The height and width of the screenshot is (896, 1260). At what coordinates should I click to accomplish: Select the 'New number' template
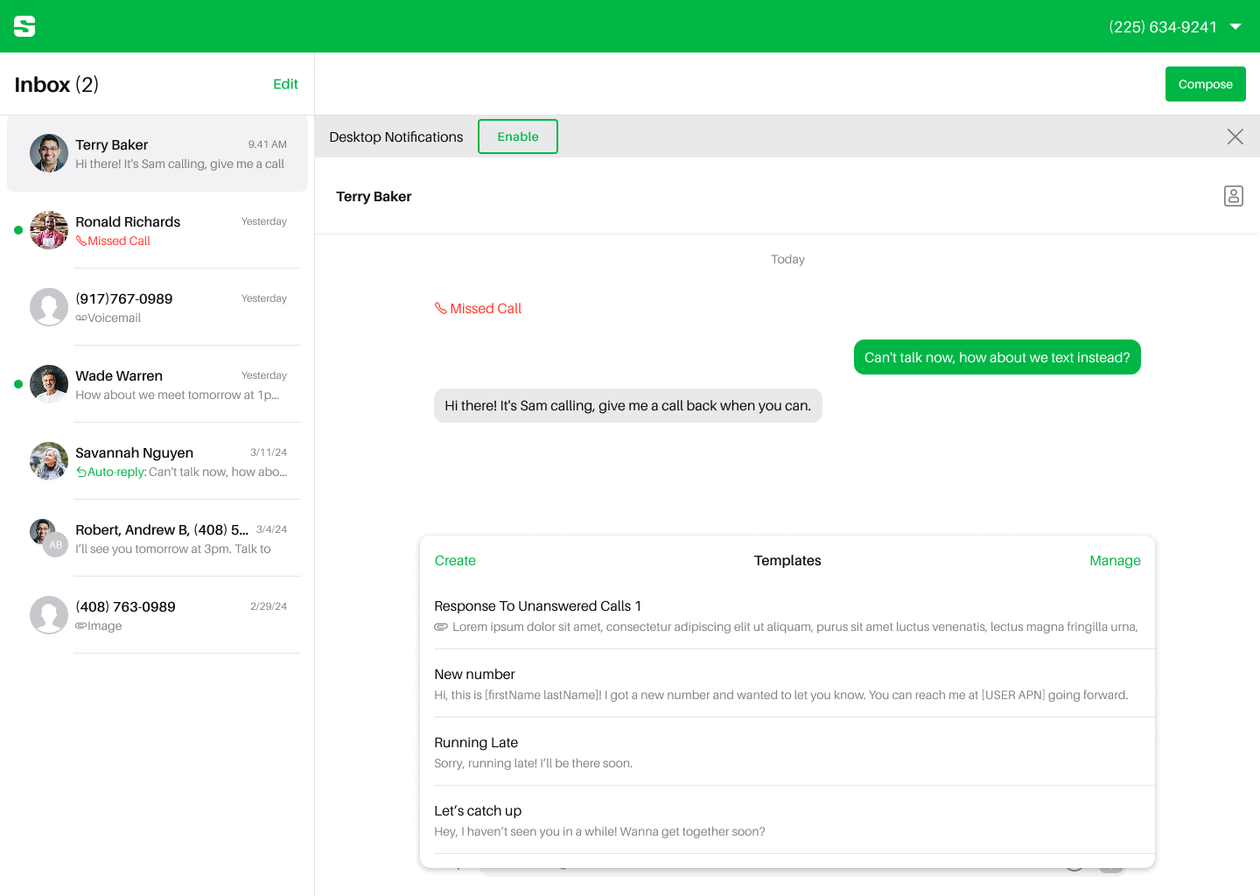coord(787,683)
